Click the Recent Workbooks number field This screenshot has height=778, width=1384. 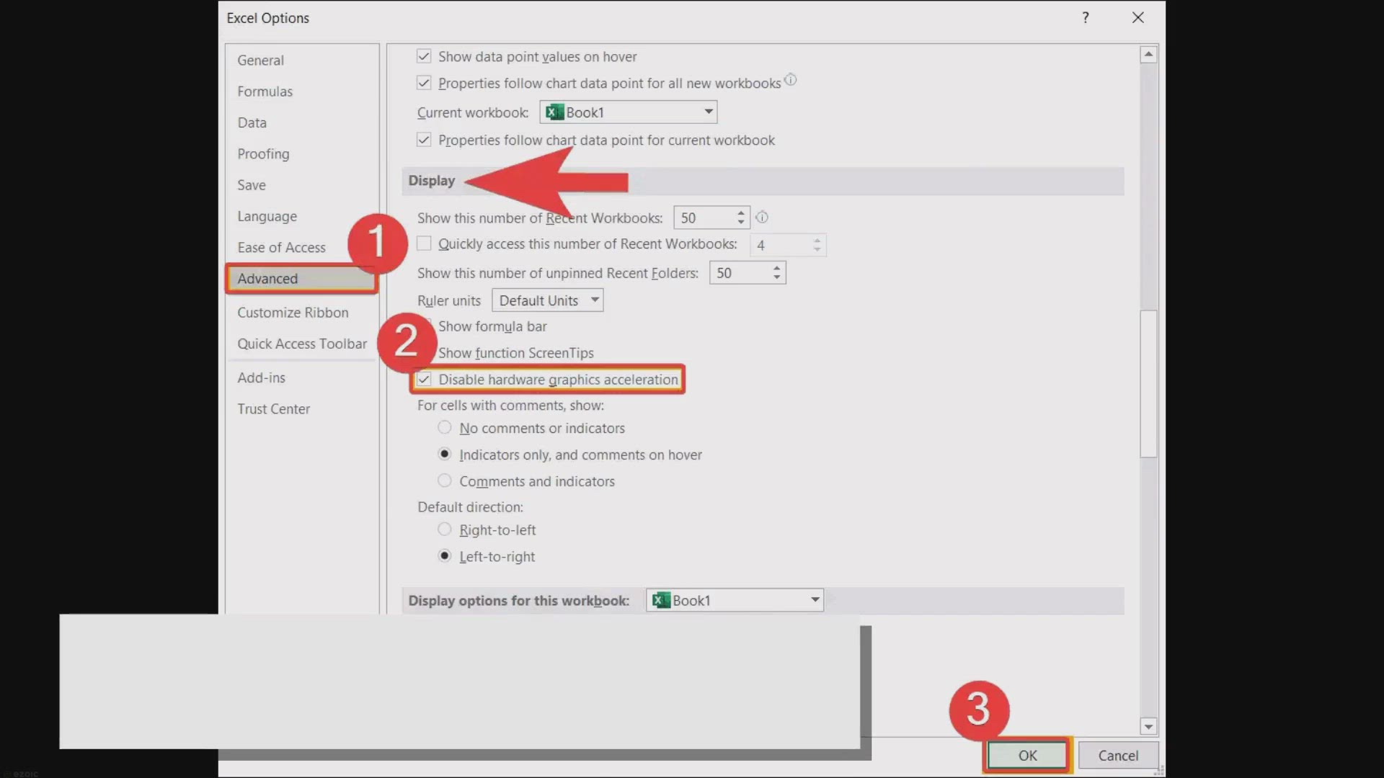point(704,218)
